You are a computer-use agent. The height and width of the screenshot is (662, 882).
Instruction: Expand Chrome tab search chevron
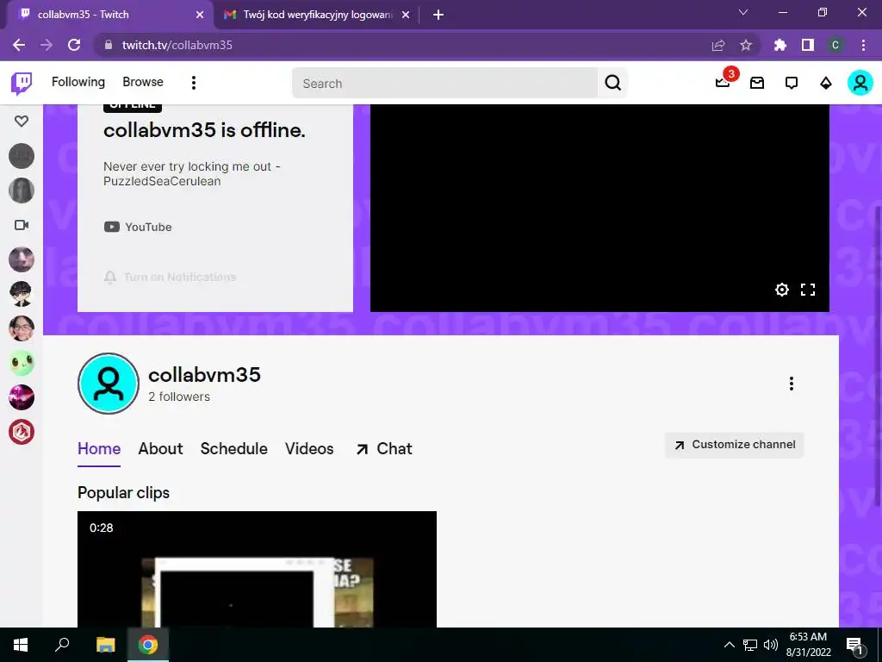pos(743,12)
